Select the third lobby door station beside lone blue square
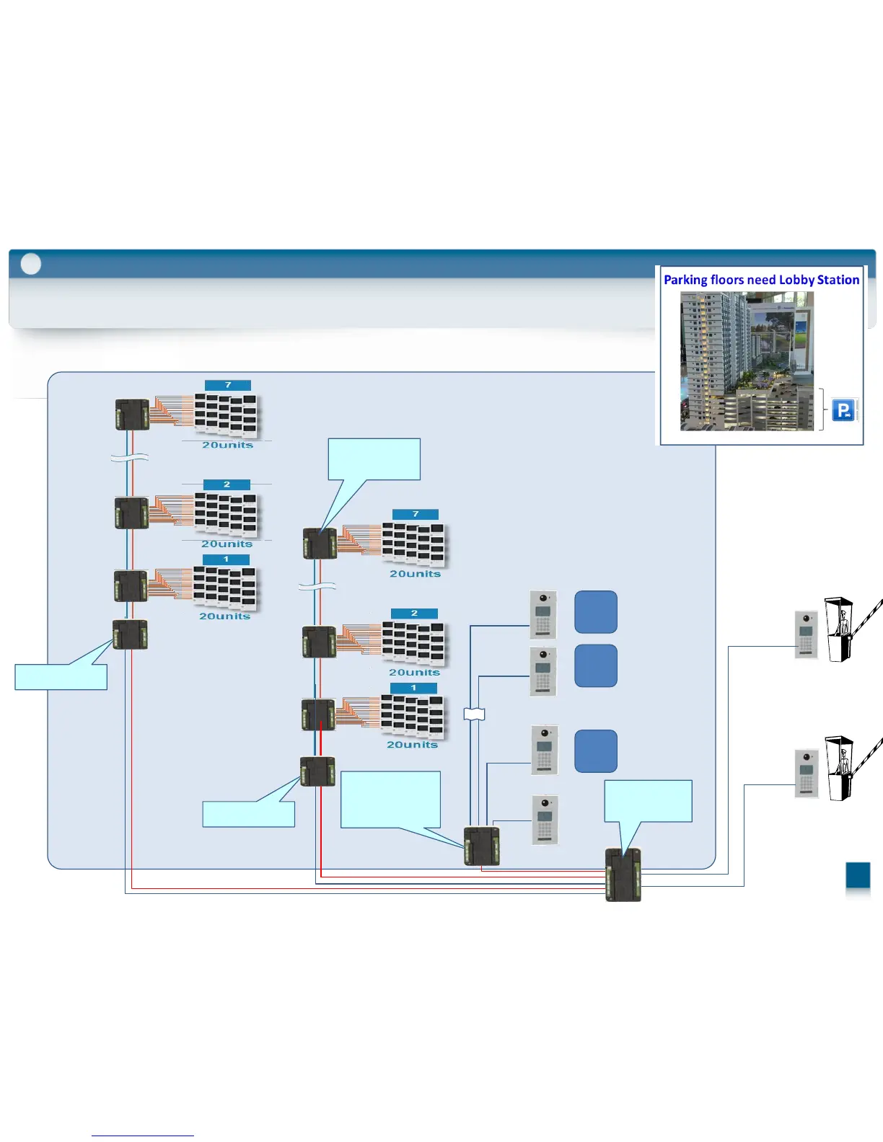883x1142 pixels. click(x=545, y=750)
